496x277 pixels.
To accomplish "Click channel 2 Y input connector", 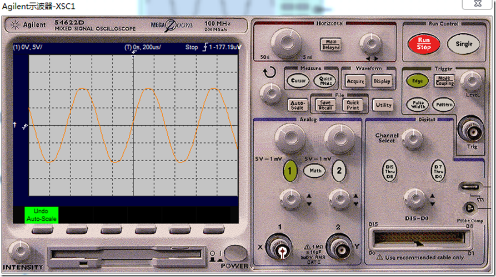I will pyautogui.click(x=340, y=248).
